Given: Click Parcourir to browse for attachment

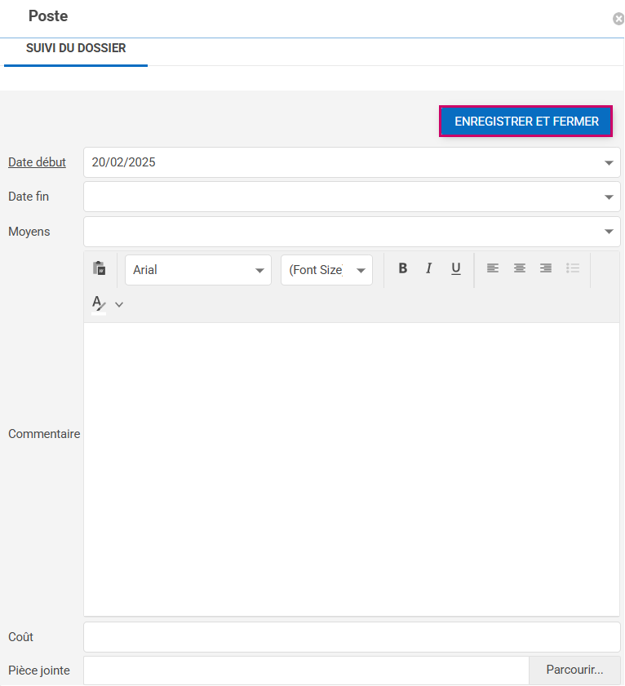Looking at the screenshot, I should (574, 671).
